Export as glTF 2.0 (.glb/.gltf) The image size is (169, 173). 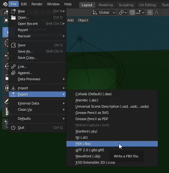[112, 150]
